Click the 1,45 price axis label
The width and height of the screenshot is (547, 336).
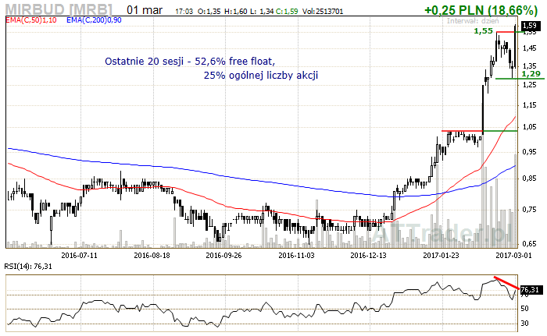[529, 48]
